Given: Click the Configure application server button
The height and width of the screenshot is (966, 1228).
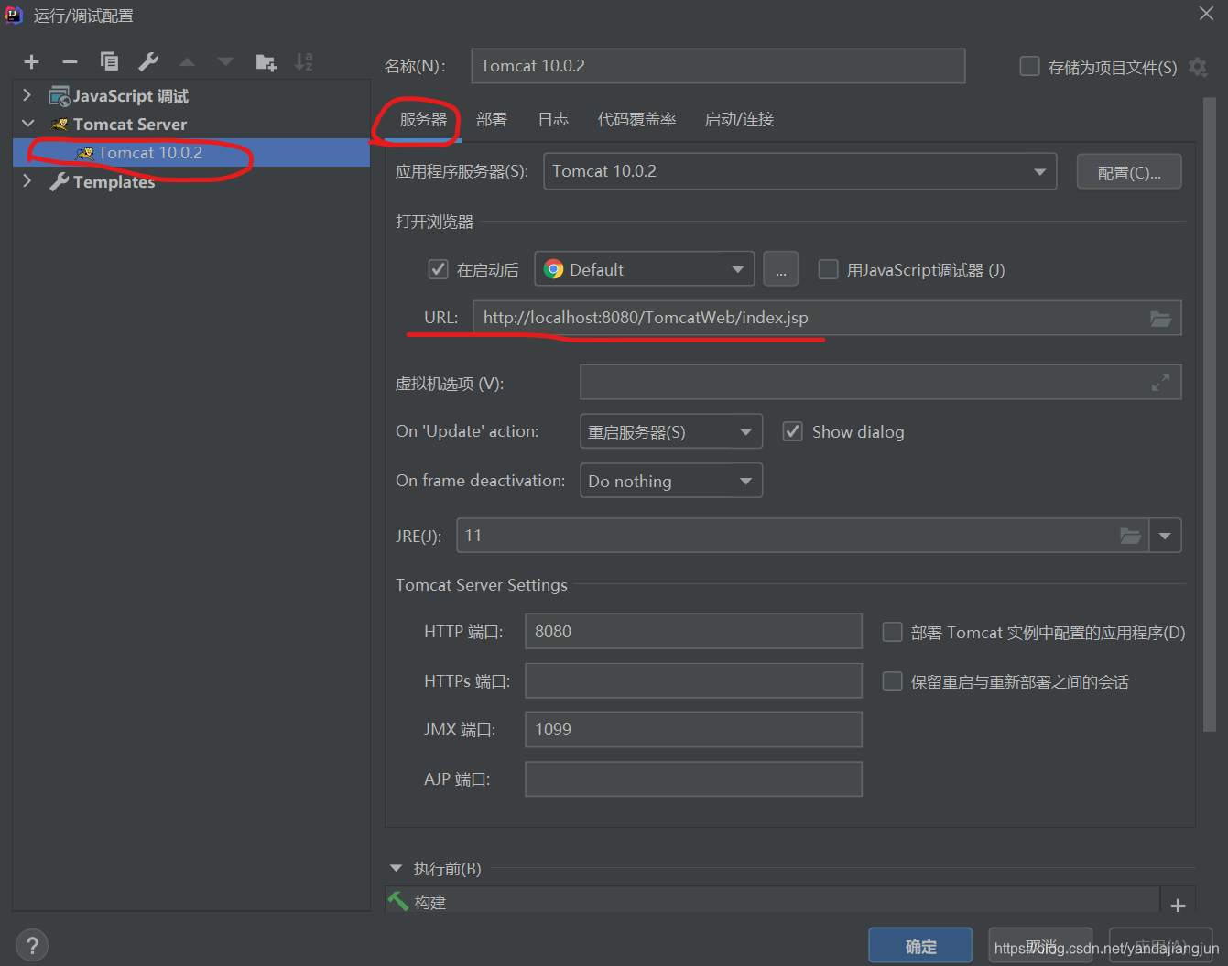Looking at the screenshot, I should pyautogui.click(x=1129, y=172).
